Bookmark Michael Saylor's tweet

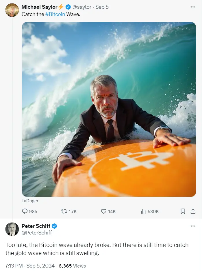pyautogui.click(x=183, y=211)
